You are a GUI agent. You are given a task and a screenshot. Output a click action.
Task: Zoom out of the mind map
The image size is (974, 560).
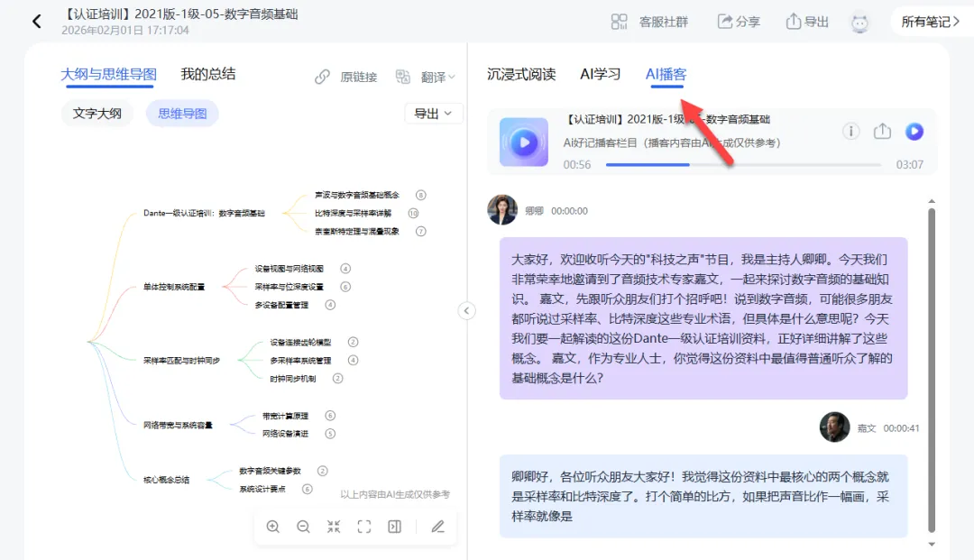[303, 527]
